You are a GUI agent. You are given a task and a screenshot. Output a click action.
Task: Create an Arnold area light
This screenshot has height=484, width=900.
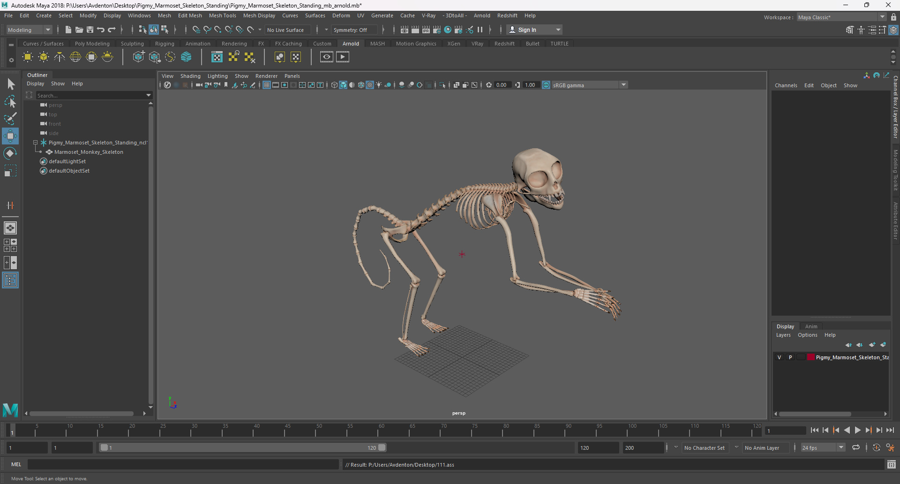pyautogui.click(x=28, y=57)
